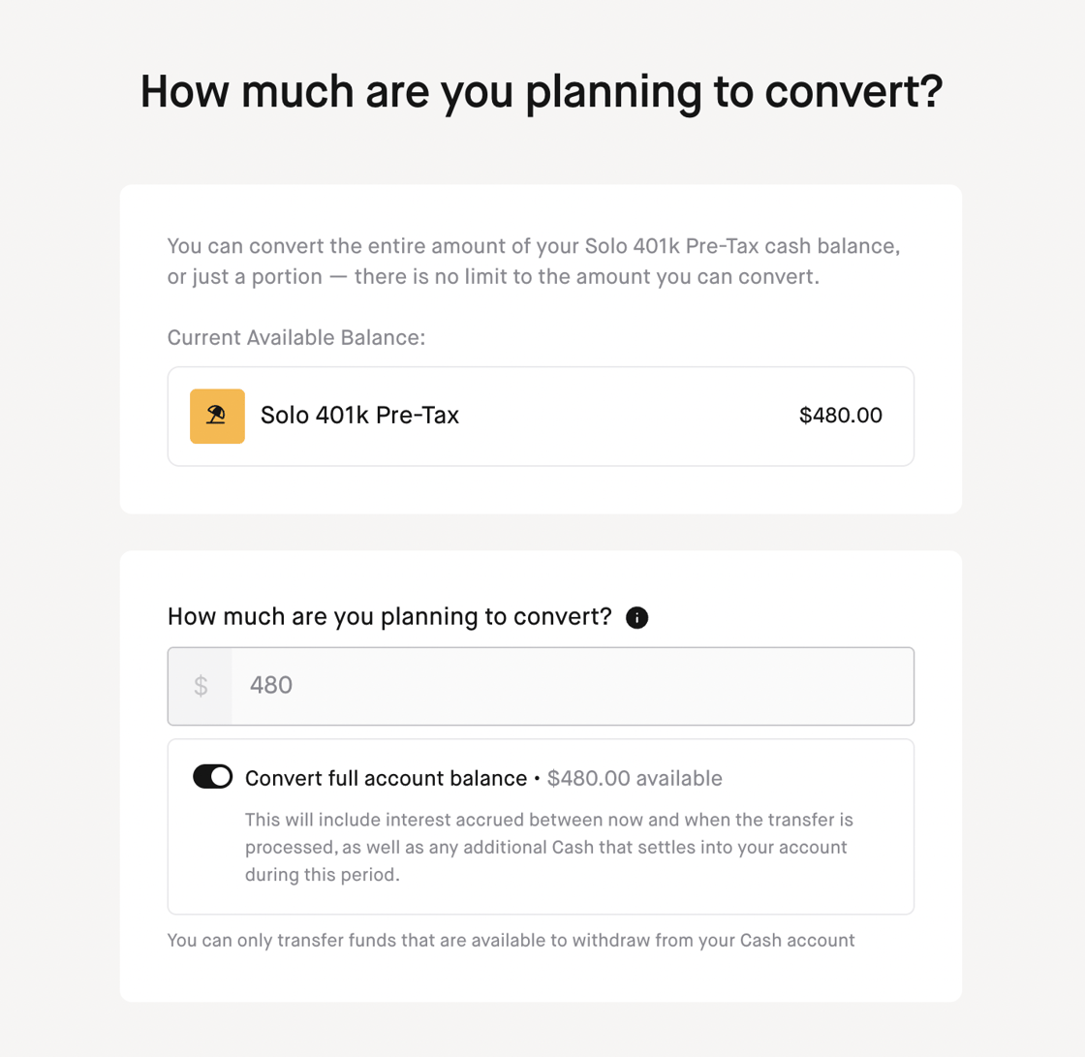
Task: Click the "during this period." text line
Action: pyautogui.click(x=323, y=875)
